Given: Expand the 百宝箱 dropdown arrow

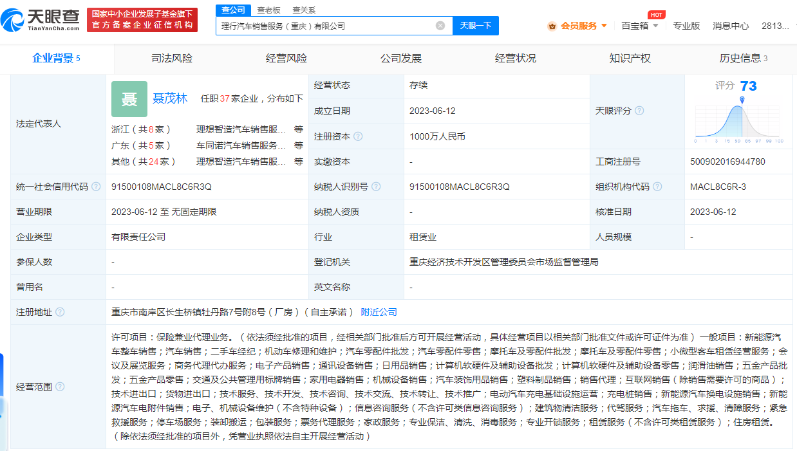Looking at the screenshot, I should point(655,26).
